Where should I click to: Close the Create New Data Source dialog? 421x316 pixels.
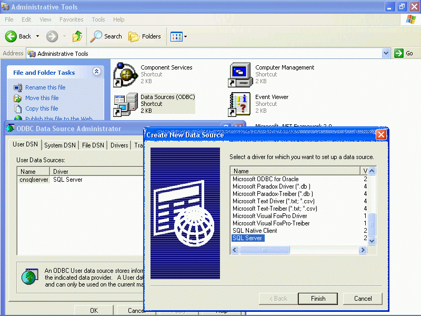(x=381, y=135)
